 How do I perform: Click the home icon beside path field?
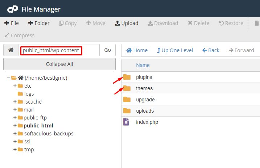[x=11, y=50]
